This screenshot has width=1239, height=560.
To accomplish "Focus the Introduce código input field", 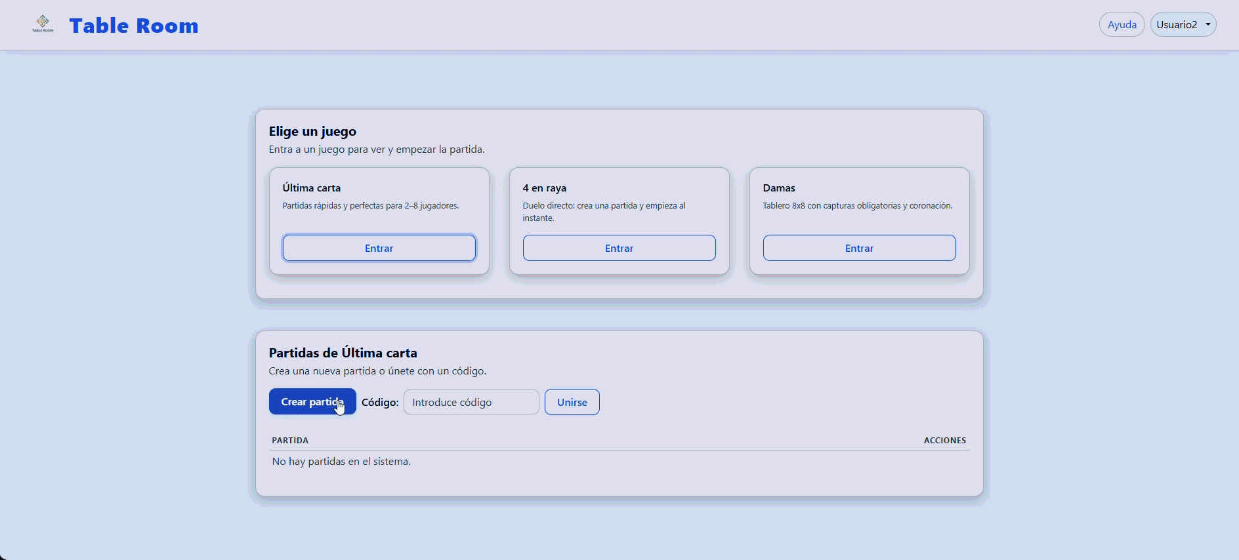I will point(471,403).
